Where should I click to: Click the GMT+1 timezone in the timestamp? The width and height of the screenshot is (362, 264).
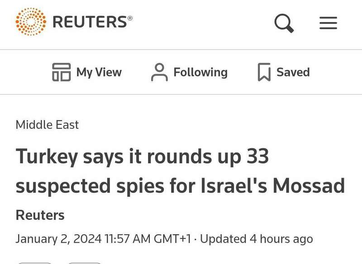pos(174,239)
